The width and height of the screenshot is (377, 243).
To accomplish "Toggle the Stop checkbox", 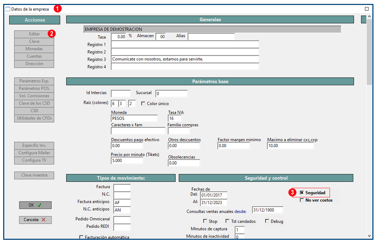I will (x=205, y=221).
